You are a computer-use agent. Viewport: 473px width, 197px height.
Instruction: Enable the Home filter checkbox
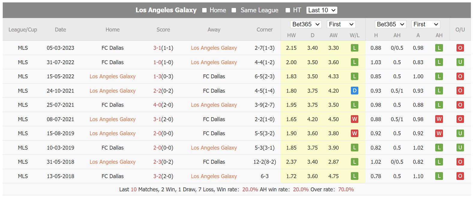point(204,10)
